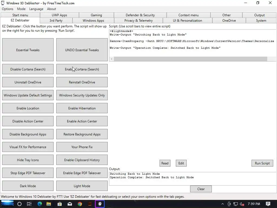Viewport: 277px width, 208px height.
Task: Click Stop Edge PDF Takeover
Action: click(x=28, y=173)
